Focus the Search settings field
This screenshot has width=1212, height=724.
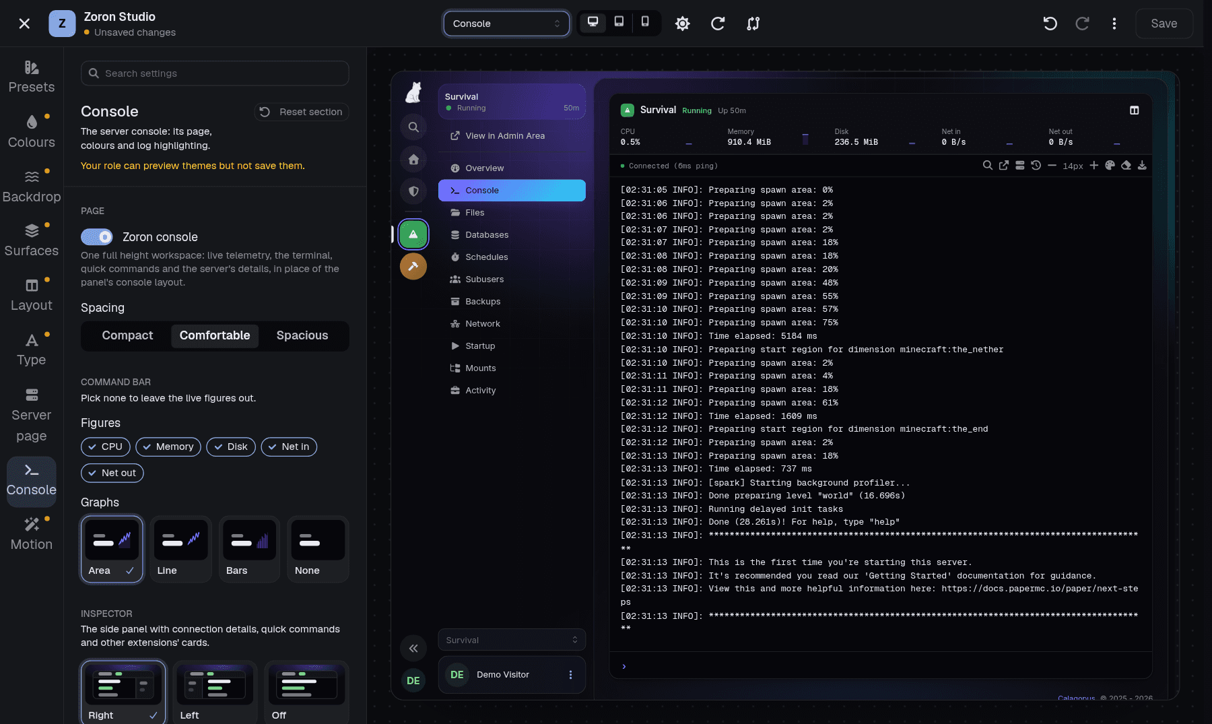coord(215,73)
